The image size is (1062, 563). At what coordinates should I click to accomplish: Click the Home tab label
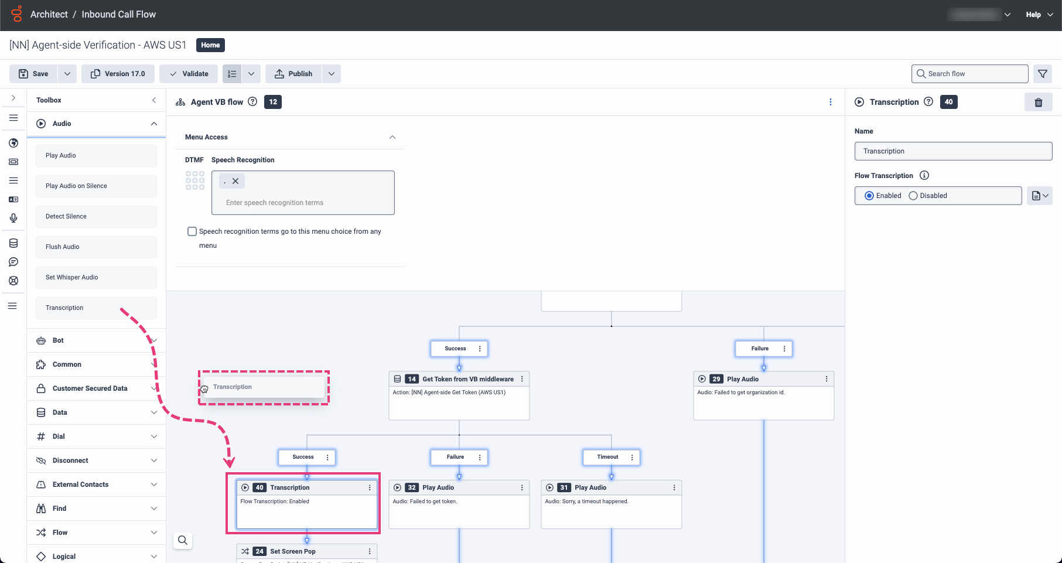pyautogui.click(x=210, y=45)
